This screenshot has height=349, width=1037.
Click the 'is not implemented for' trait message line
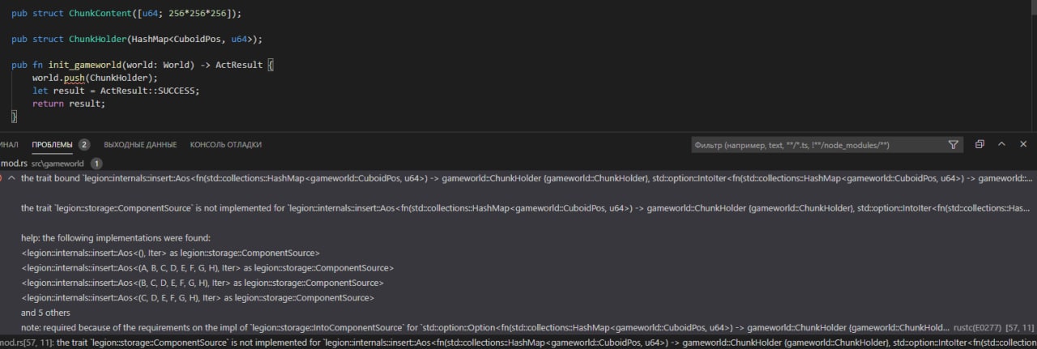pos(527,208)
